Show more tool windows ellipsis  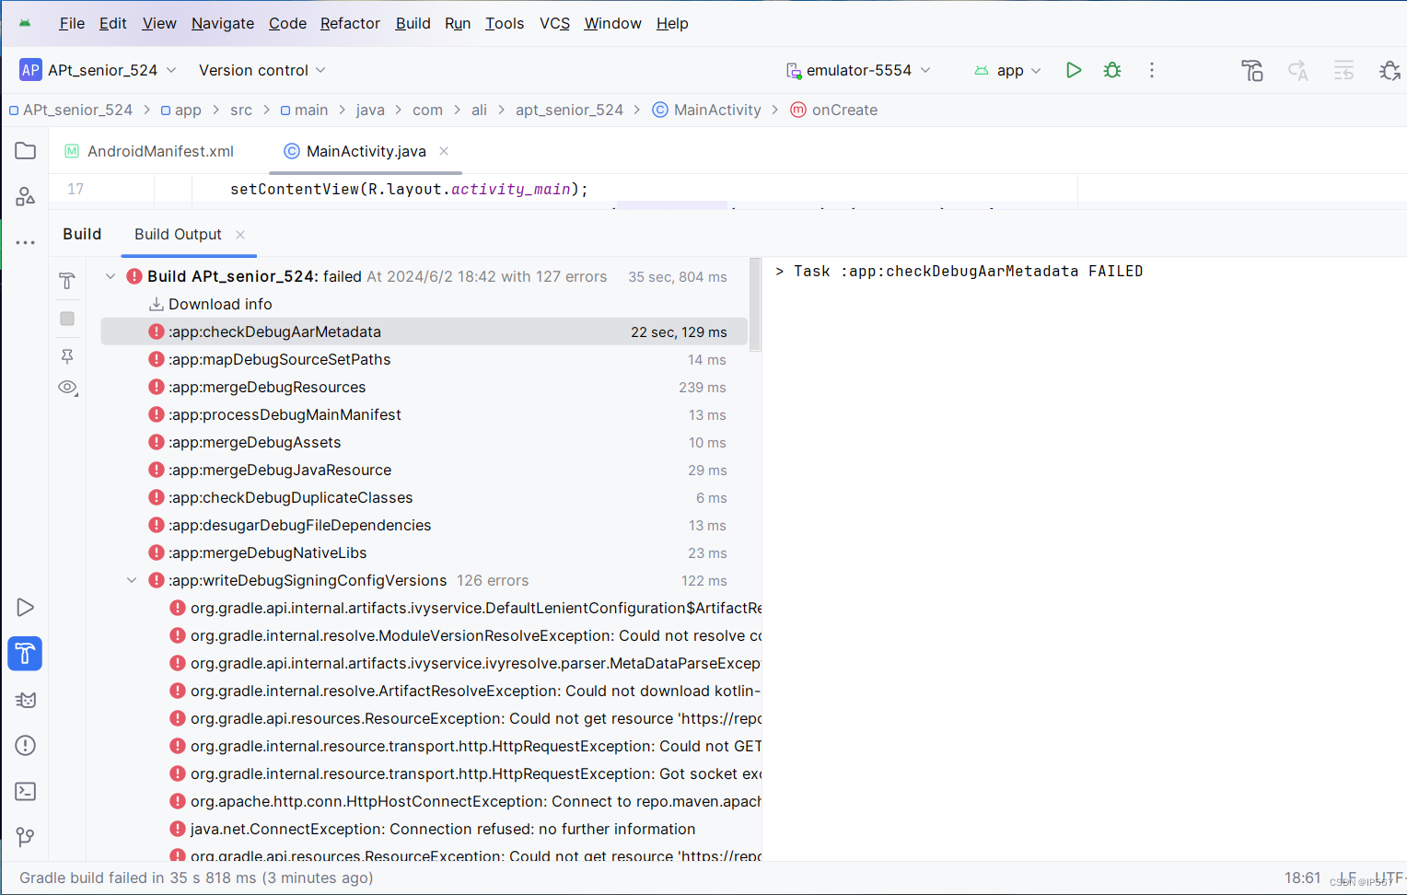tap(25, 242)
